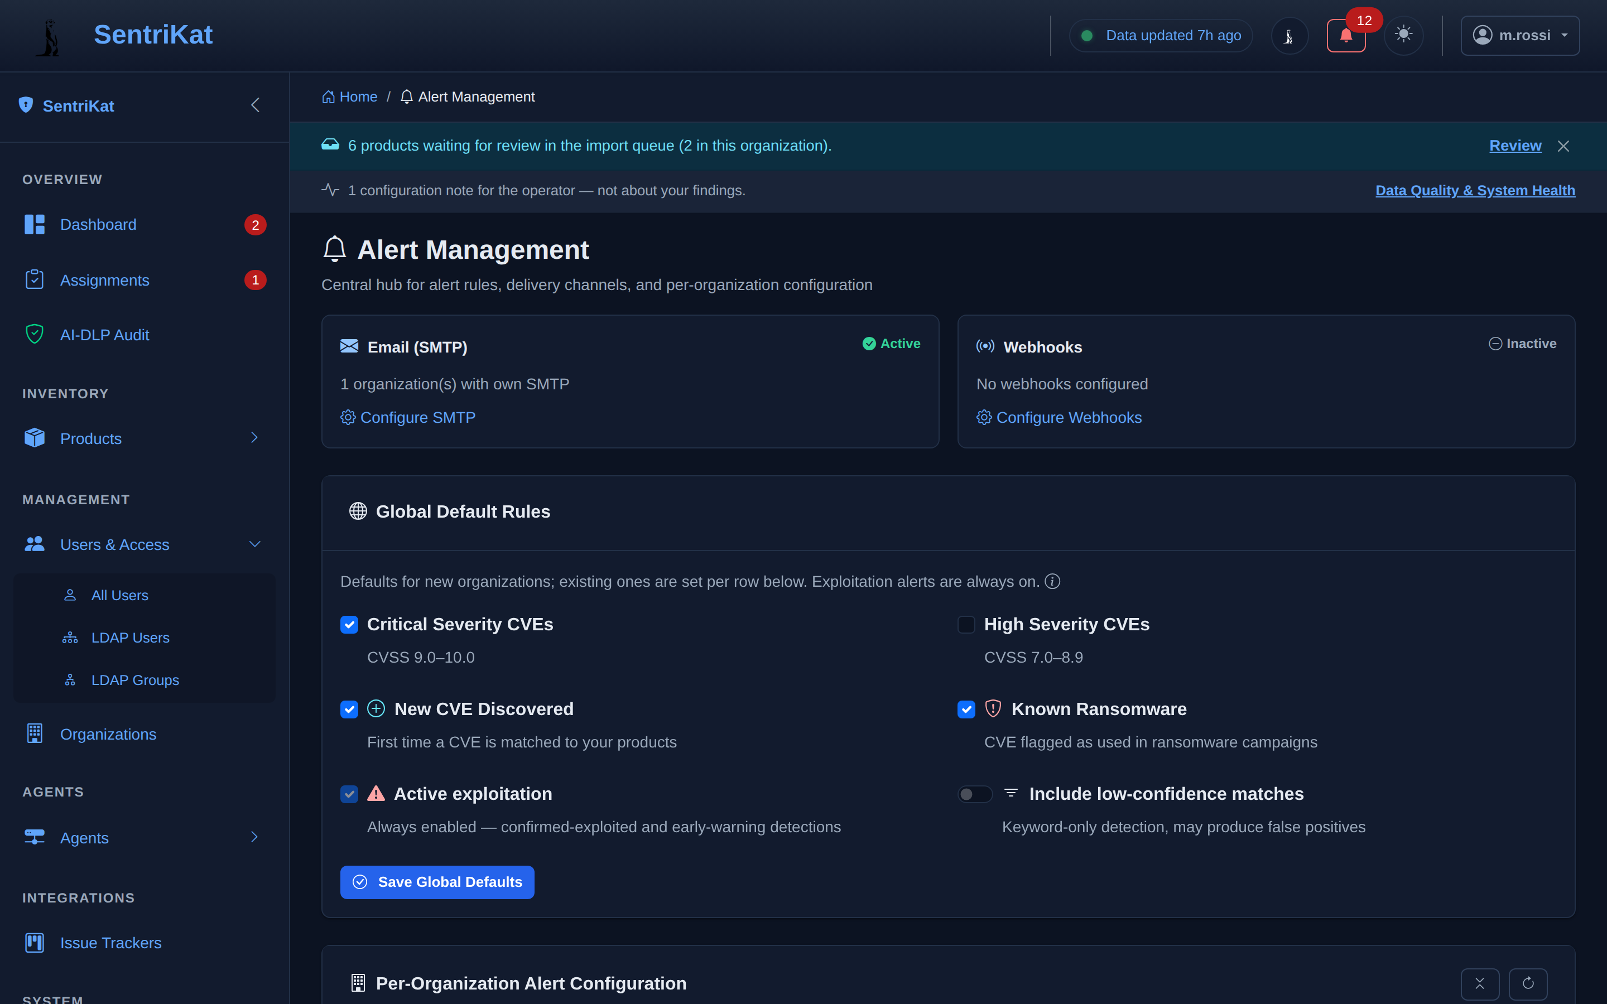Open Dashboard menu item
This screenshot has height=1004, width=1607.
145,224
